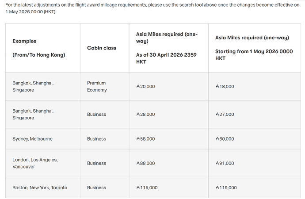Image resolution: width=305 pixels, height=199 pixels.
Task: Click the Boston, New York, Toronto cell
Action: [x=40, y=188]
